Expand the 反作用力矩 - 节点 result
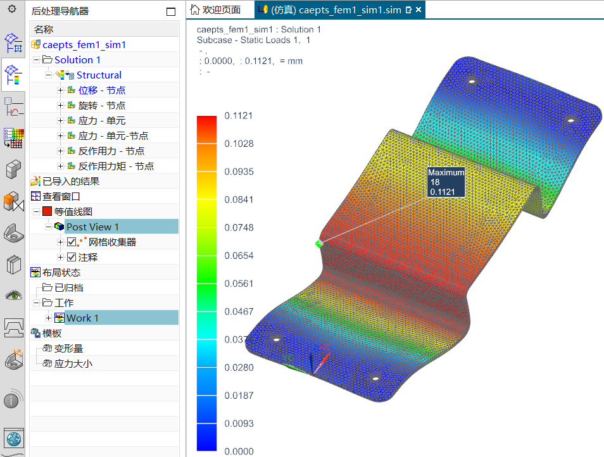 click(x=60, y=166)
